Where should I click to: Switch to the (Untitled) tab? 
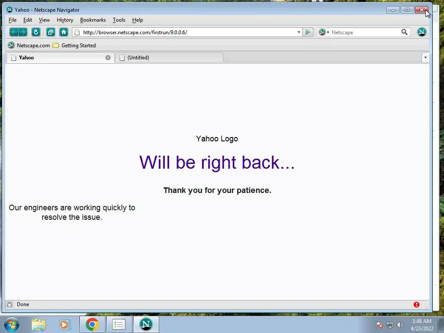pos(170,58)
